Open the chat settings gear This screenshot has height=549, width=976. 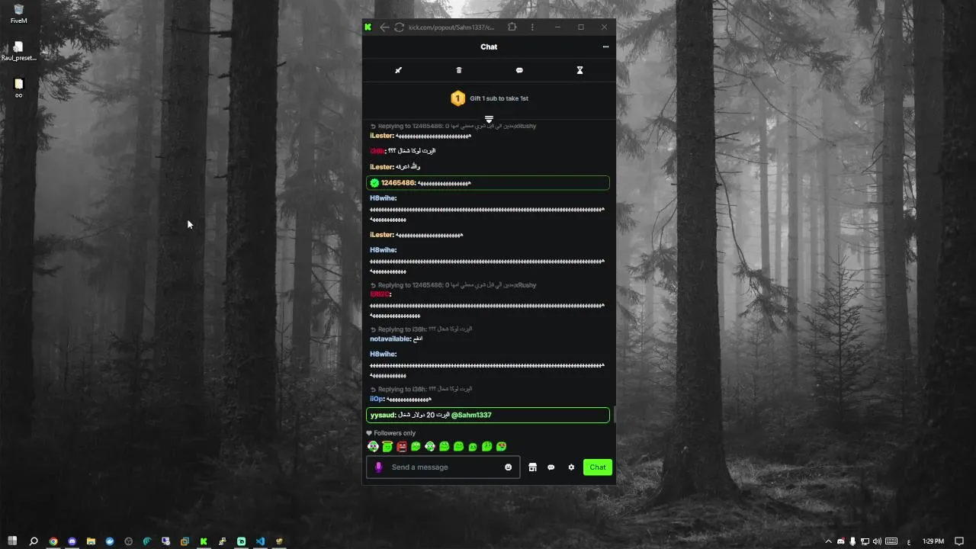571,467
